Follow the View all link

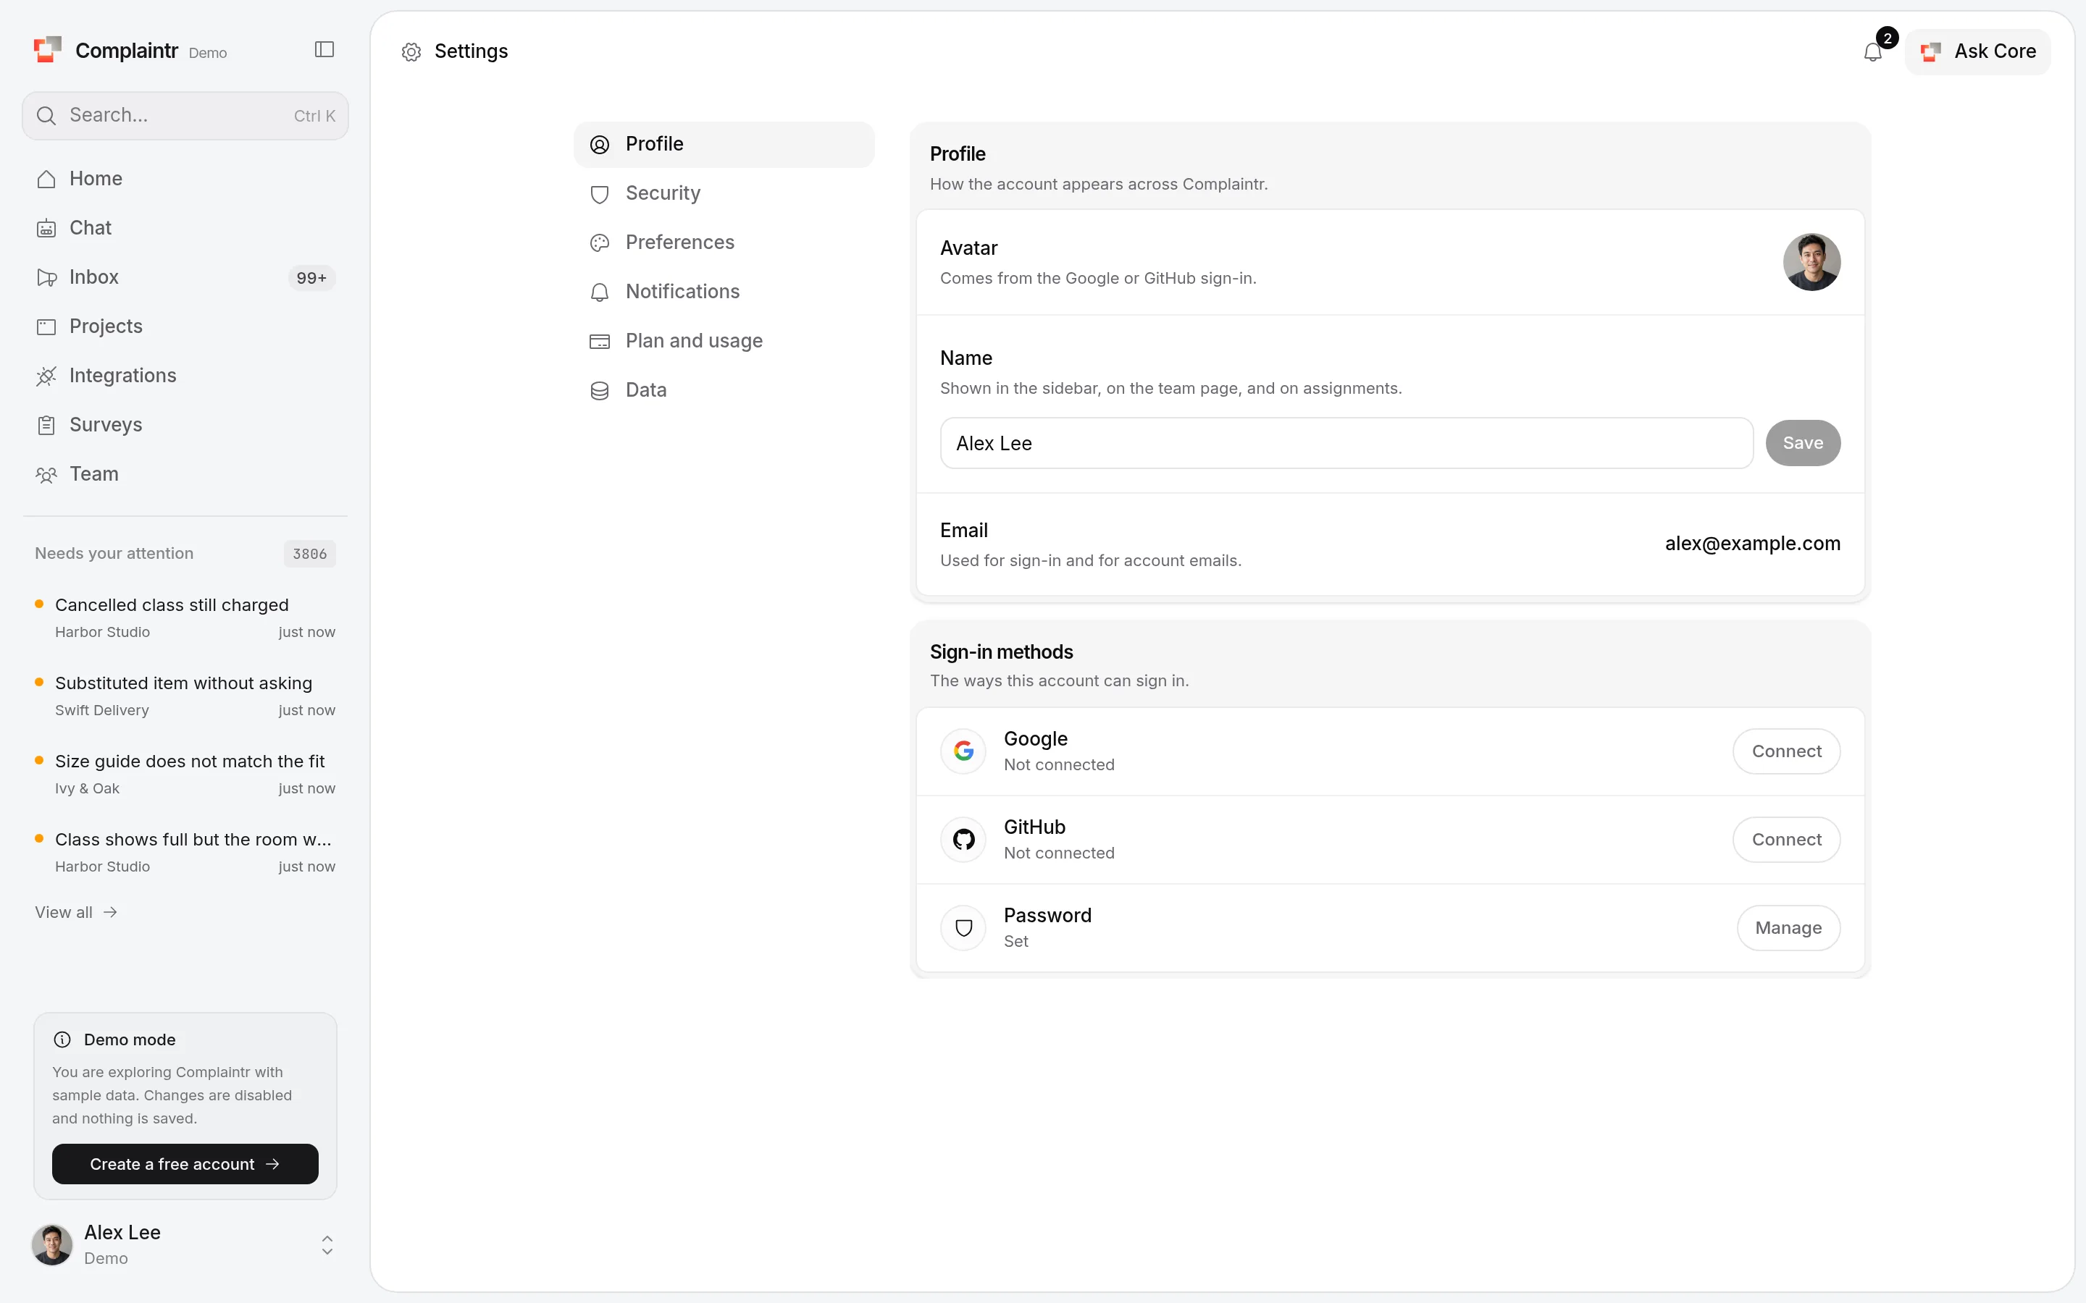coord(76,913)
